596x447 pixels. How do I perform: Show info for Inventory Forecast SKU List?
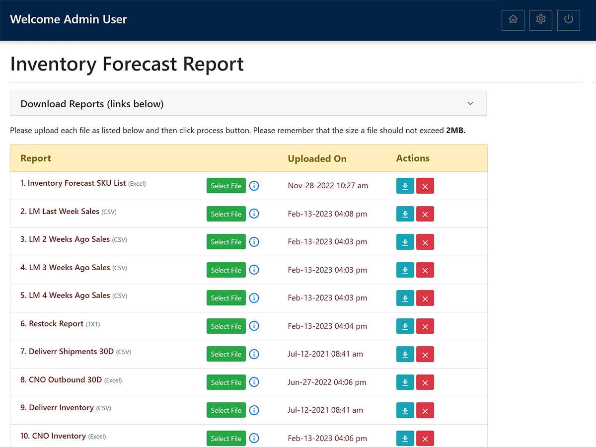pyautogui.click(x=254, y=186)
